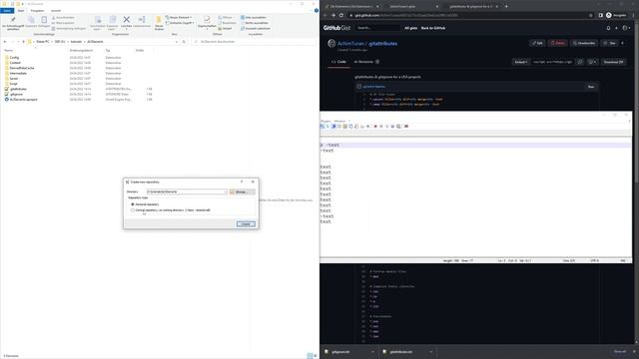This screenshot has width=639, height=359.
Task: Click the pin to Quick Access icon
Action: coord(13,20)
